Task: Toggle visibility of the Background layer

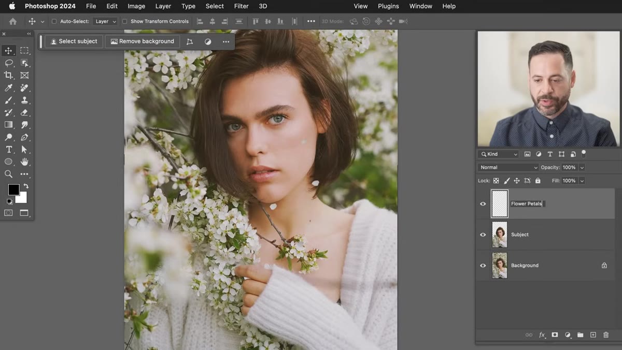Action: click(483, 266)
